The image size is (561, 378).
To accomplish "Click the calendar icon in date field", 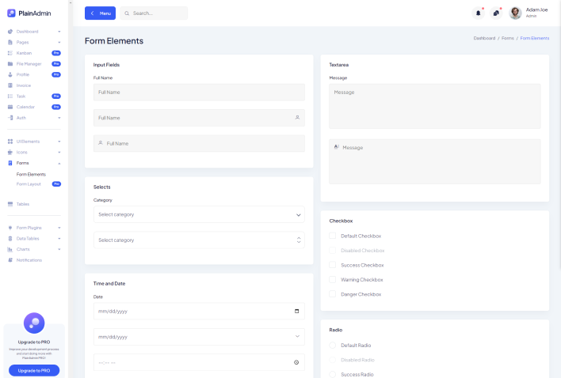I will [296, 312].
